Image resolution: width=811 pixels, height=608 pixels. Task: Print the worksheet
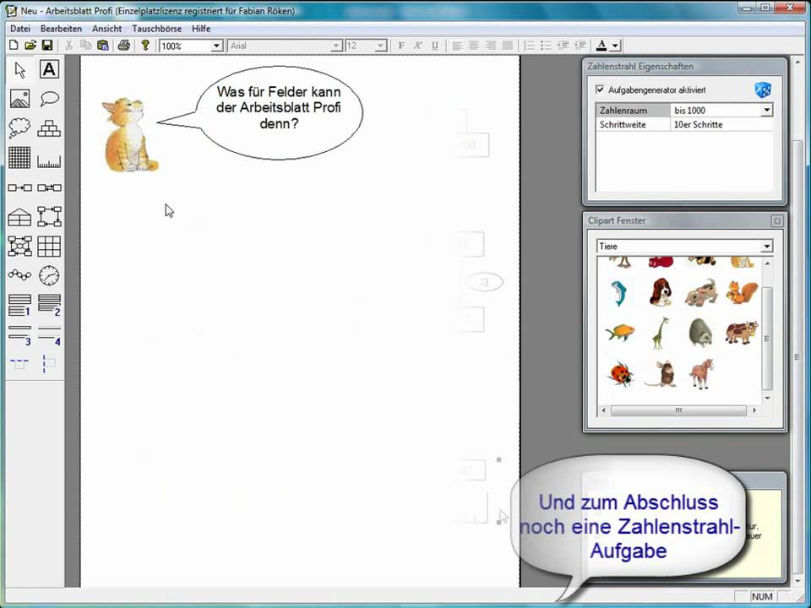click(x=123, y=46)
